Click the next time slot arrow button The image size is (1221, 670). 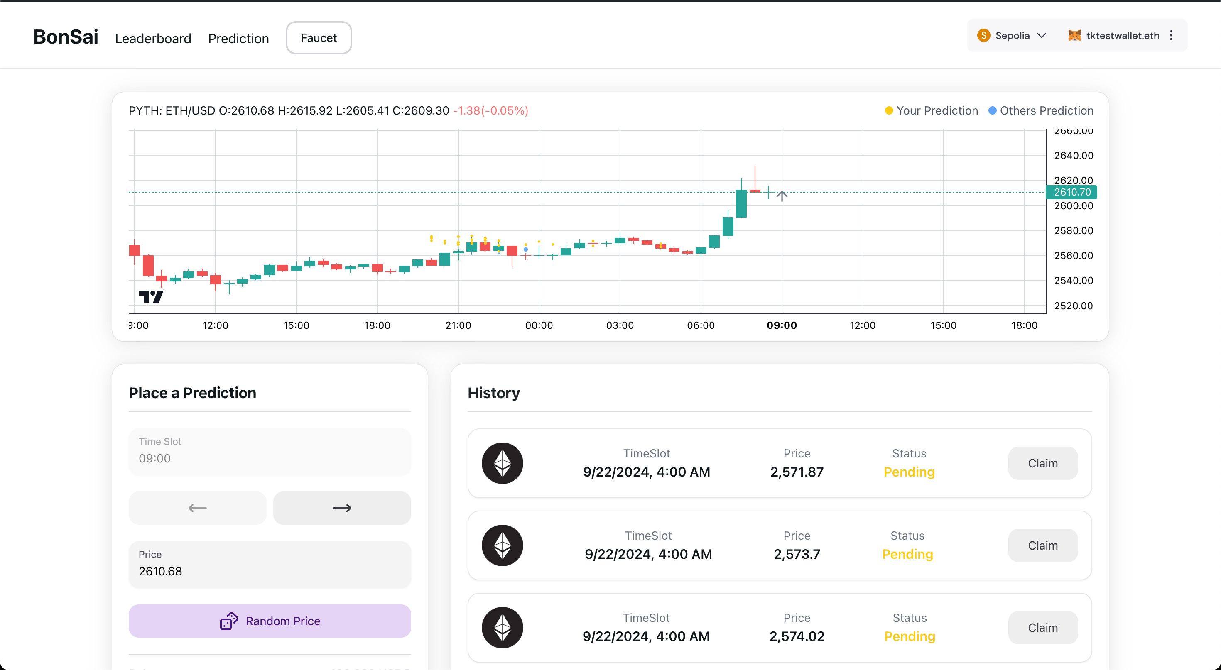[342, 508]
